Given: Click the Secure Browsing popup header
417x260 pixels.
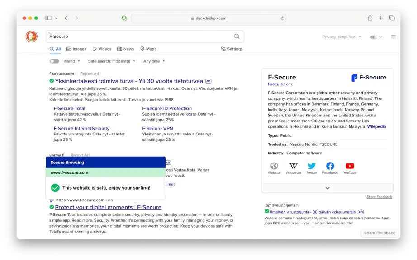Looking at the screenshot, I should click(105, 162).
